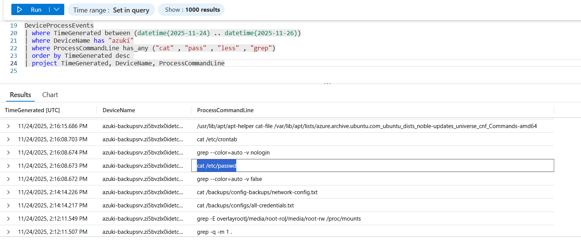This screenshot has height=241, width=581.
Task: Click the 'grep -q -m 1 .' cell
Action: tap(373, 232)
